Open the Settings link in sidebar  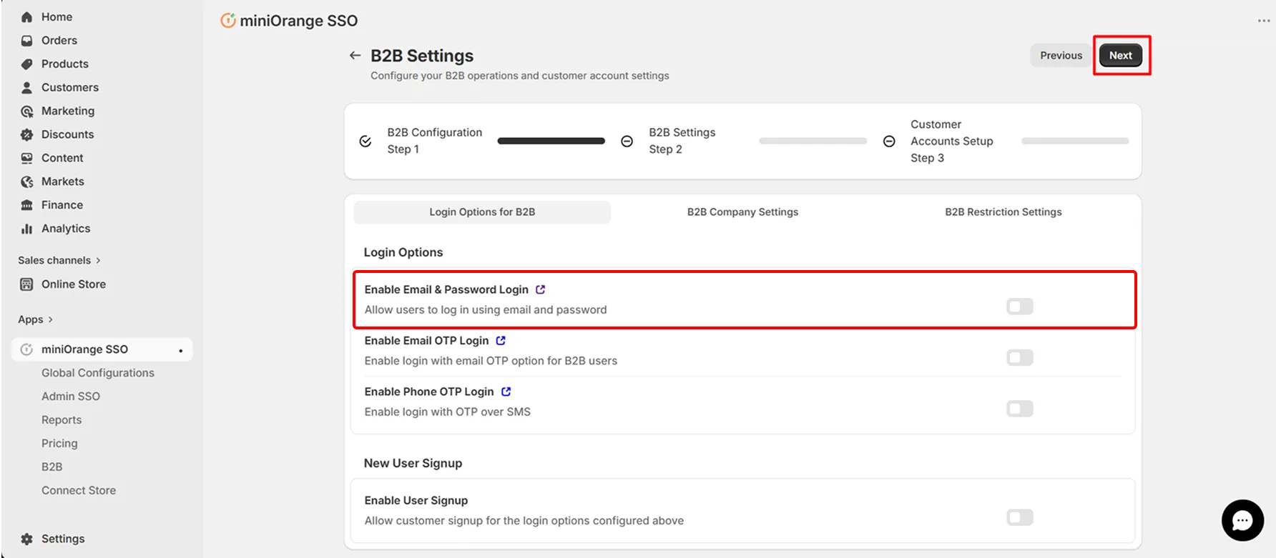click(63, 539)
